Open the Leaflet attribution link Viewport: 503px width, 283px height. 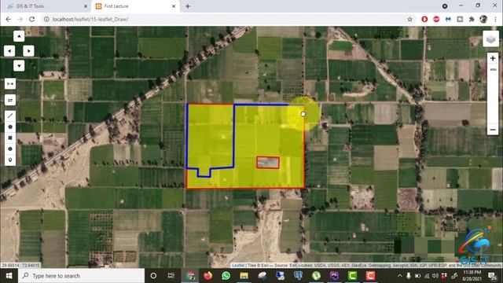(x=238, y=266)
